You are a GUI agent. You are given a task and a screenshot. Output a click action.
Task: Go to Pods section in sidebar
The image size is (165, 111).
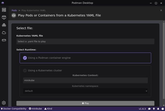[4, 25]
